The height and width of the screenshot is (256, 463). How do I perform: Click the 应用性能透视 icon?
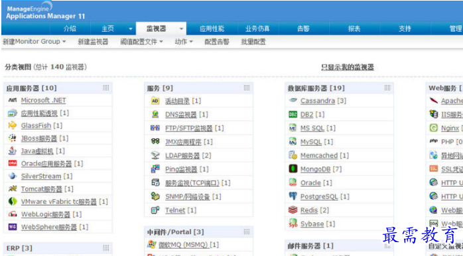coord(13,113)
